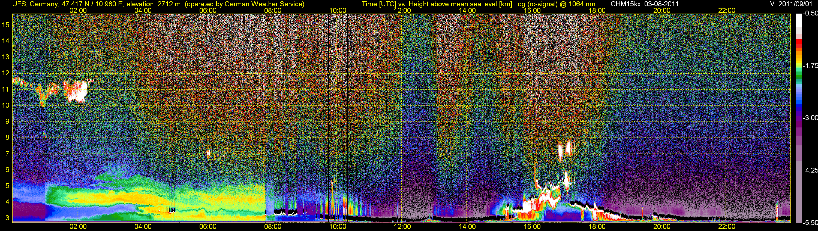Click the '08:00' label on the top time axis

[x=272, y=10]
